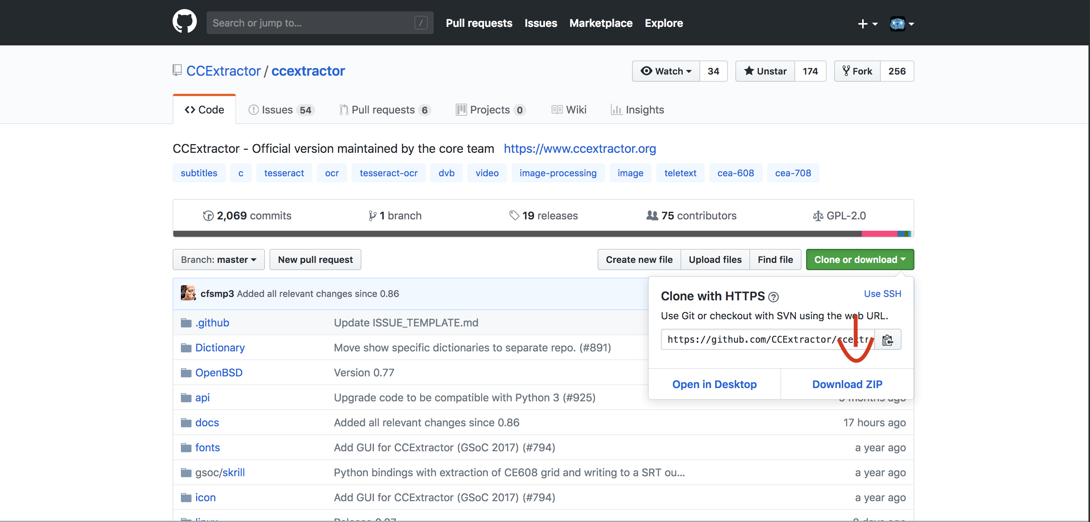The height and width of the screenshot is (522, 1090).
Task: Copy clone URL with clipboard icon
Action: click(887, 340)
